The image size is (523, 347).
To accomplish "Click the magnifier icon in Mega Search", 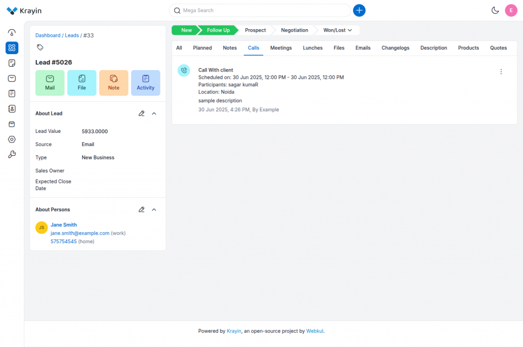I will point(177,11).
